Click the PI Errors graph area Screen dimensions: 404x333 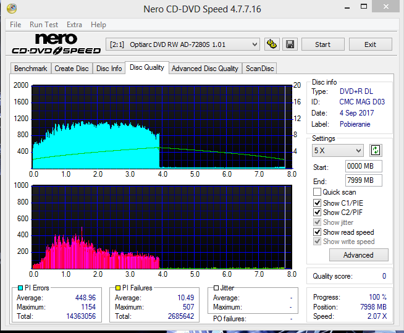162,127
